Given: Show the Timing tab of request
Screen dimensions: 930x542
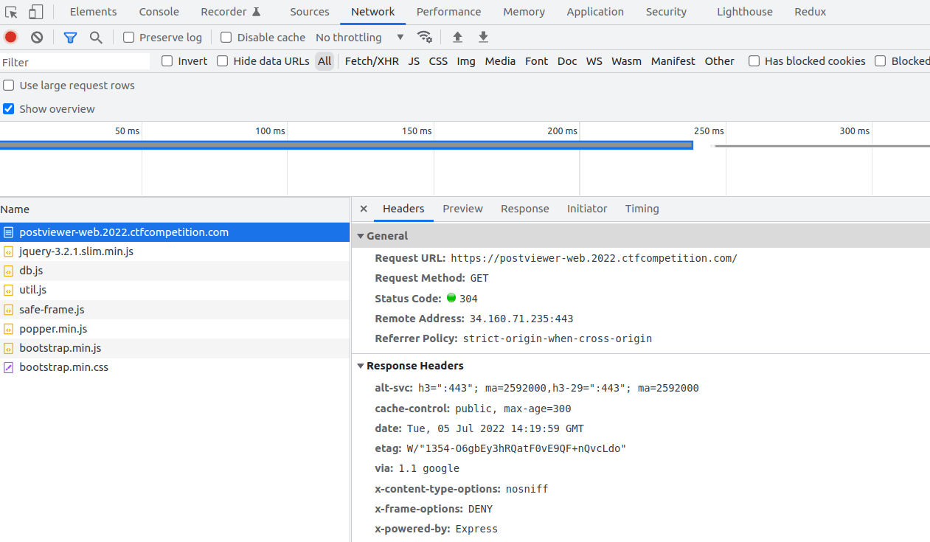Looking at the screenshot, I should [x=642, y=209].
